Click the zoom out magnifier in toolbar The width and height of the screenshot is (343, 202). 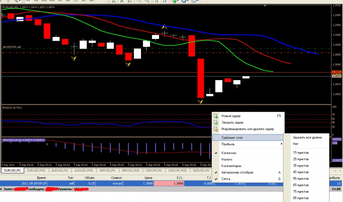147,1
